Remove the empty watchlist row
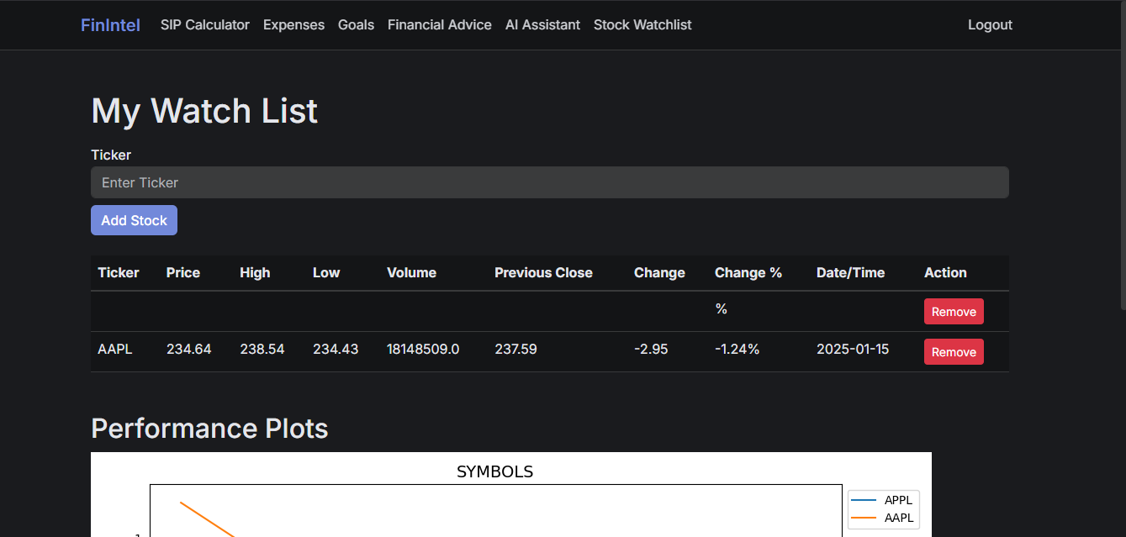The height and width of the screenshot is (537, 1126). (953, 312)
